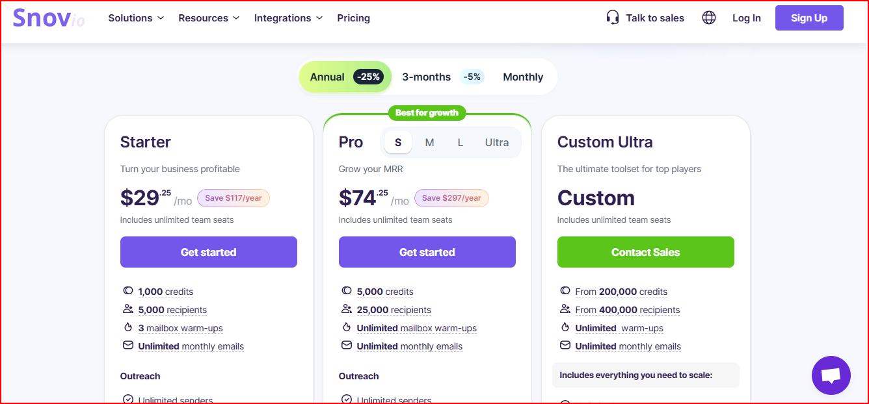Click the headset icon next to Talk to sales
This screenshot has width=869, height=404.
click(612, 18)
